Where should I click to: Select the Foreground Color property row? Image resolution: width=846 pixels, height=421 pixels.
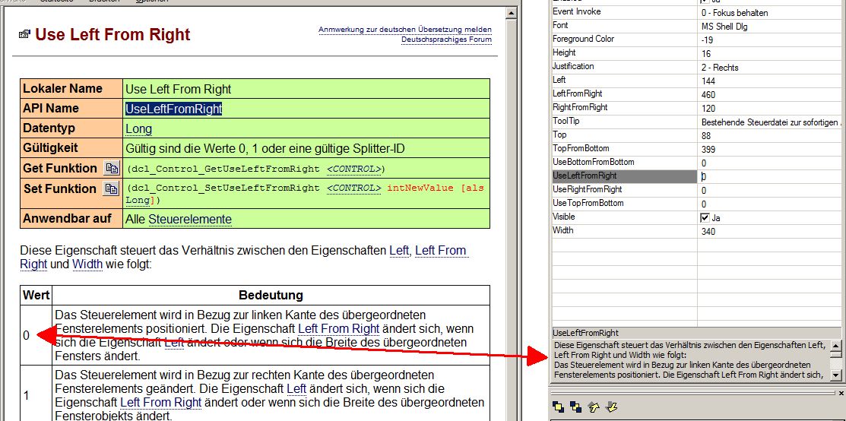(x=696, y=40)
